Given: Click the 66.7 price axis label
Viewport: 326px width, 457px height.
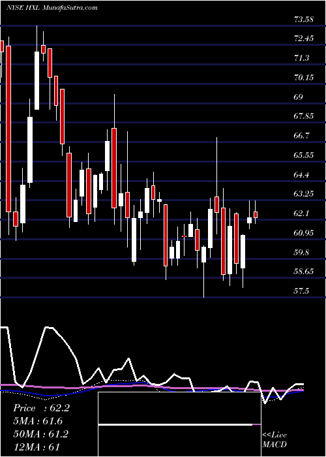Looking at the screenshot, I should click(301, 136).
